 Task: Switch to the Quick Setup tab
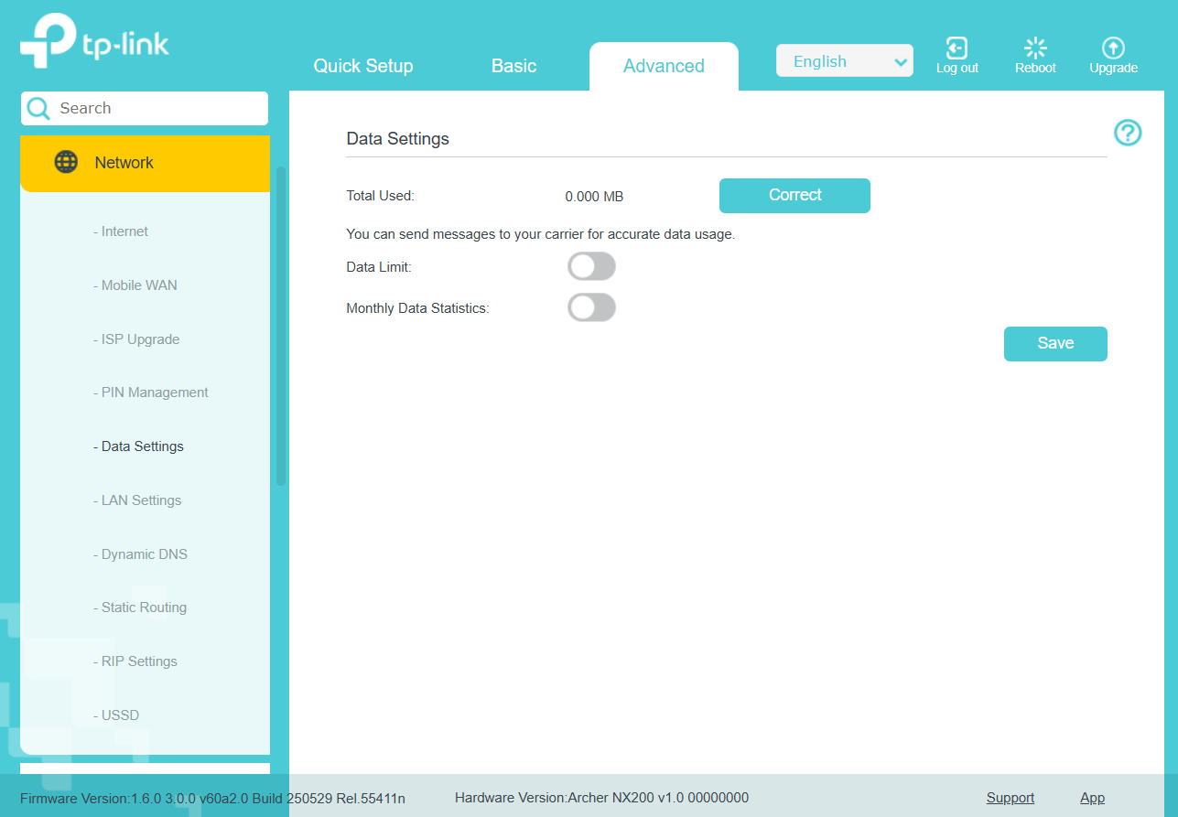363,66
